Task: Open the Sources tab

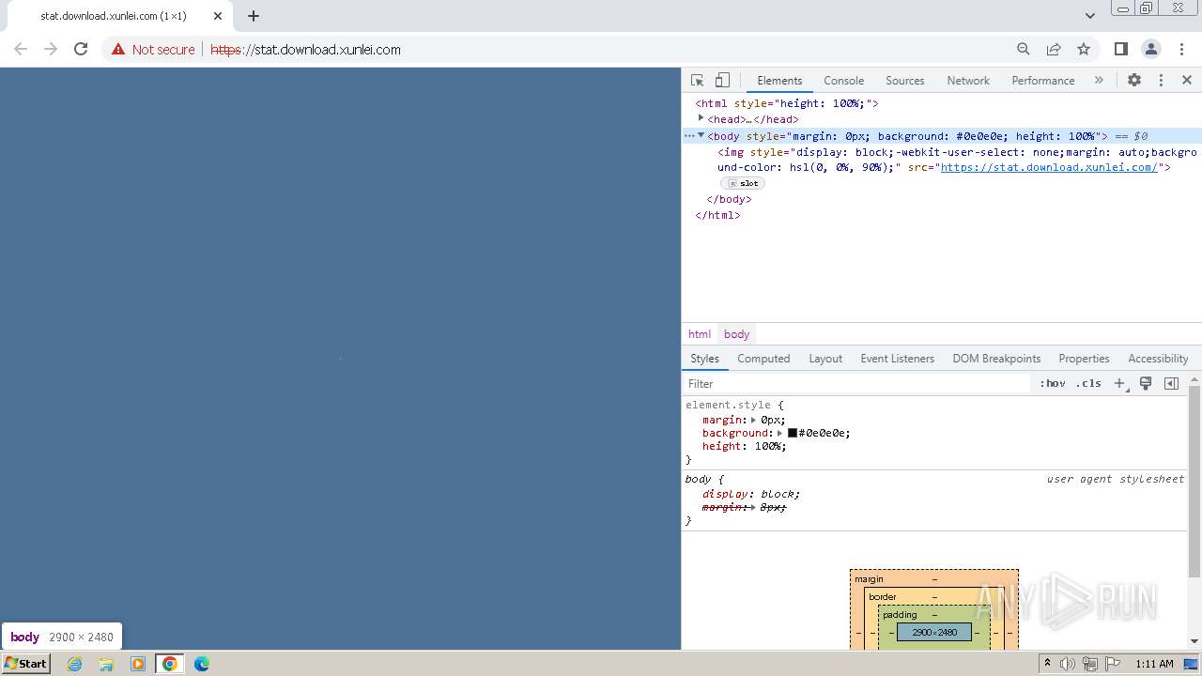Action: pos(904,81)
